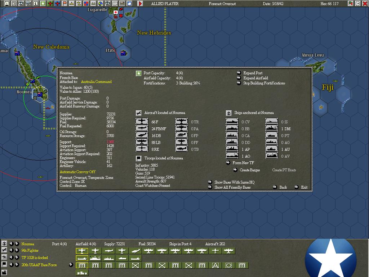
Task: Click Exit in the base panel
Action: [304, 187]
